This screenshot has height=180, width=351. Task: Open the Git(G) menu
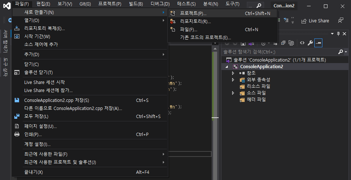tap(85, 4)
